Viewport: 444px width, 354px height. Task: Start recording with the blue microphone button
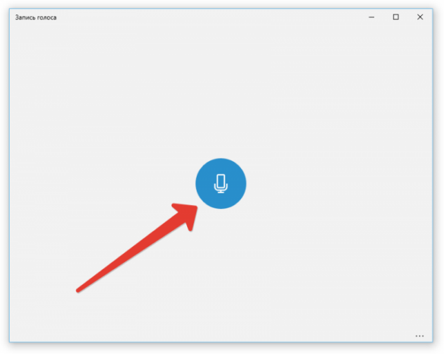220,184
